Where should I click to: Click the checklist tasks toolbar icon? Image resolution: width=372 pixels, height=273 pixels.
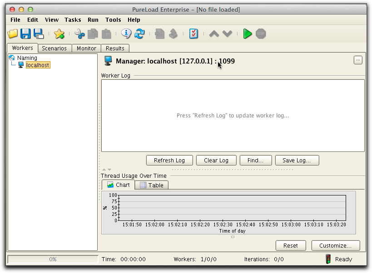point(193,34)
